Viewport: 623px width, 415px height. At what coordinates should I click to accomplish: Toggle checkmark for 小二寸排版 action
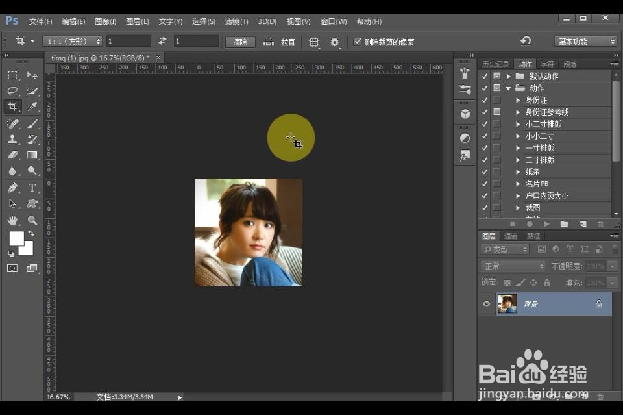pos(484,123)
